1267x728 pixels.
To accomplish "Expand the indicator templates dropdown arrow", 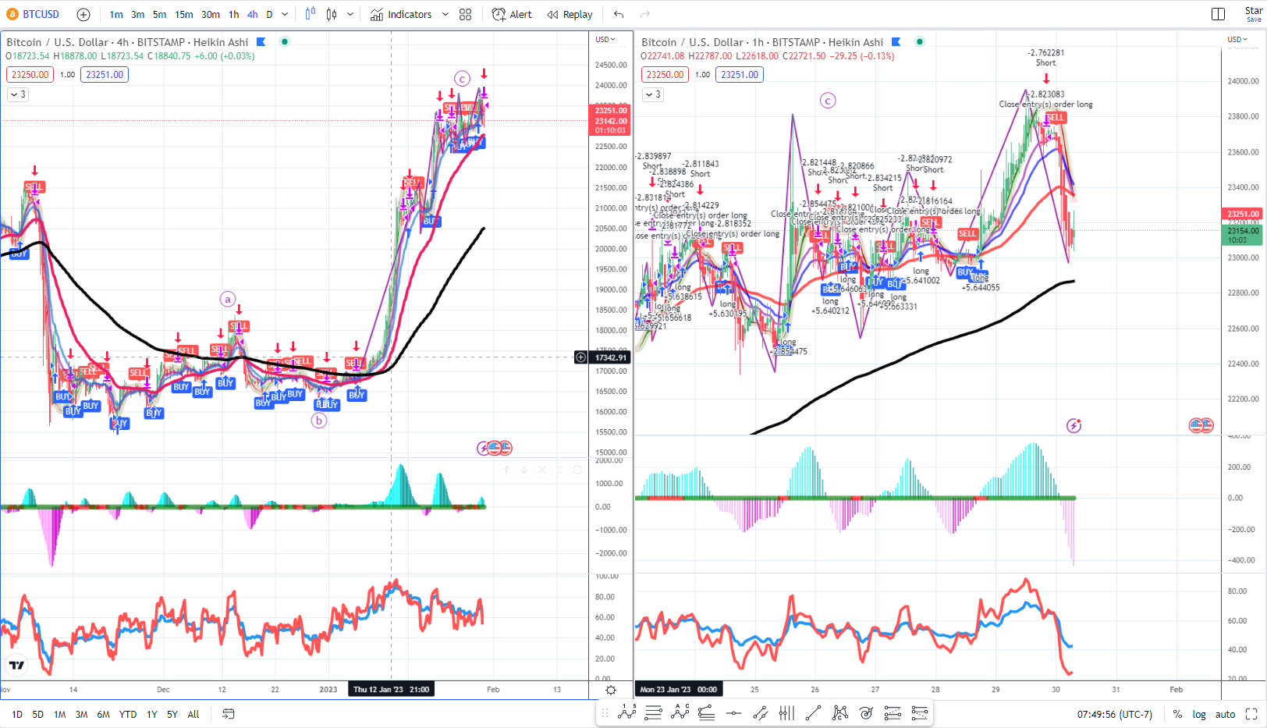I will click(445, 14).
